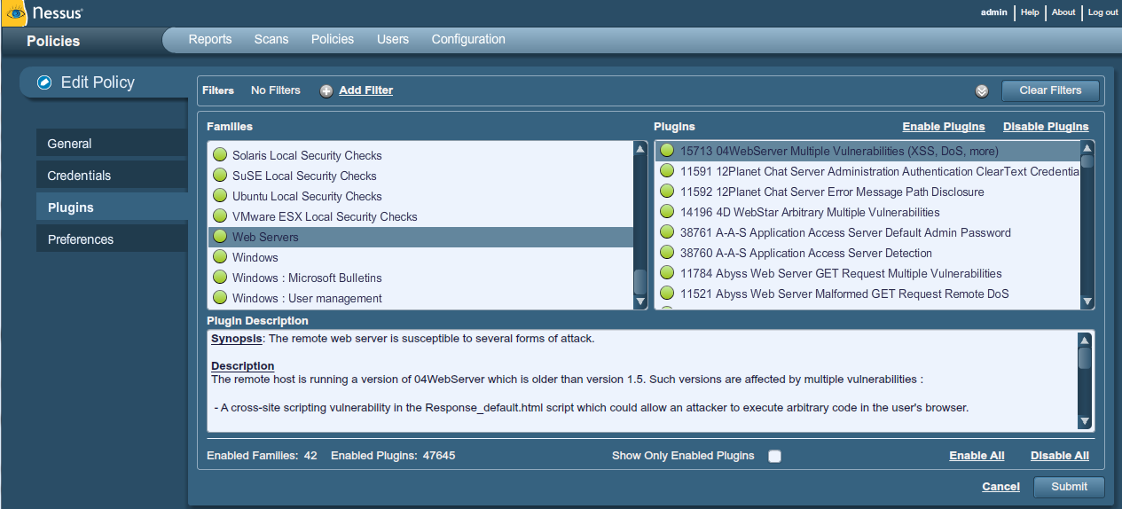
Task: Click the Disable Plugins link
Action: [x=1046, y=127]
